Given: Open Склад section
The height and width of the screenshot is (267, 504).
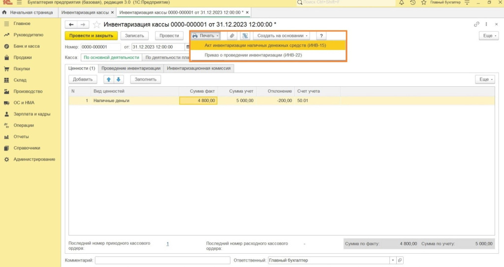Looking at the screenshot, I should (20, 80).
